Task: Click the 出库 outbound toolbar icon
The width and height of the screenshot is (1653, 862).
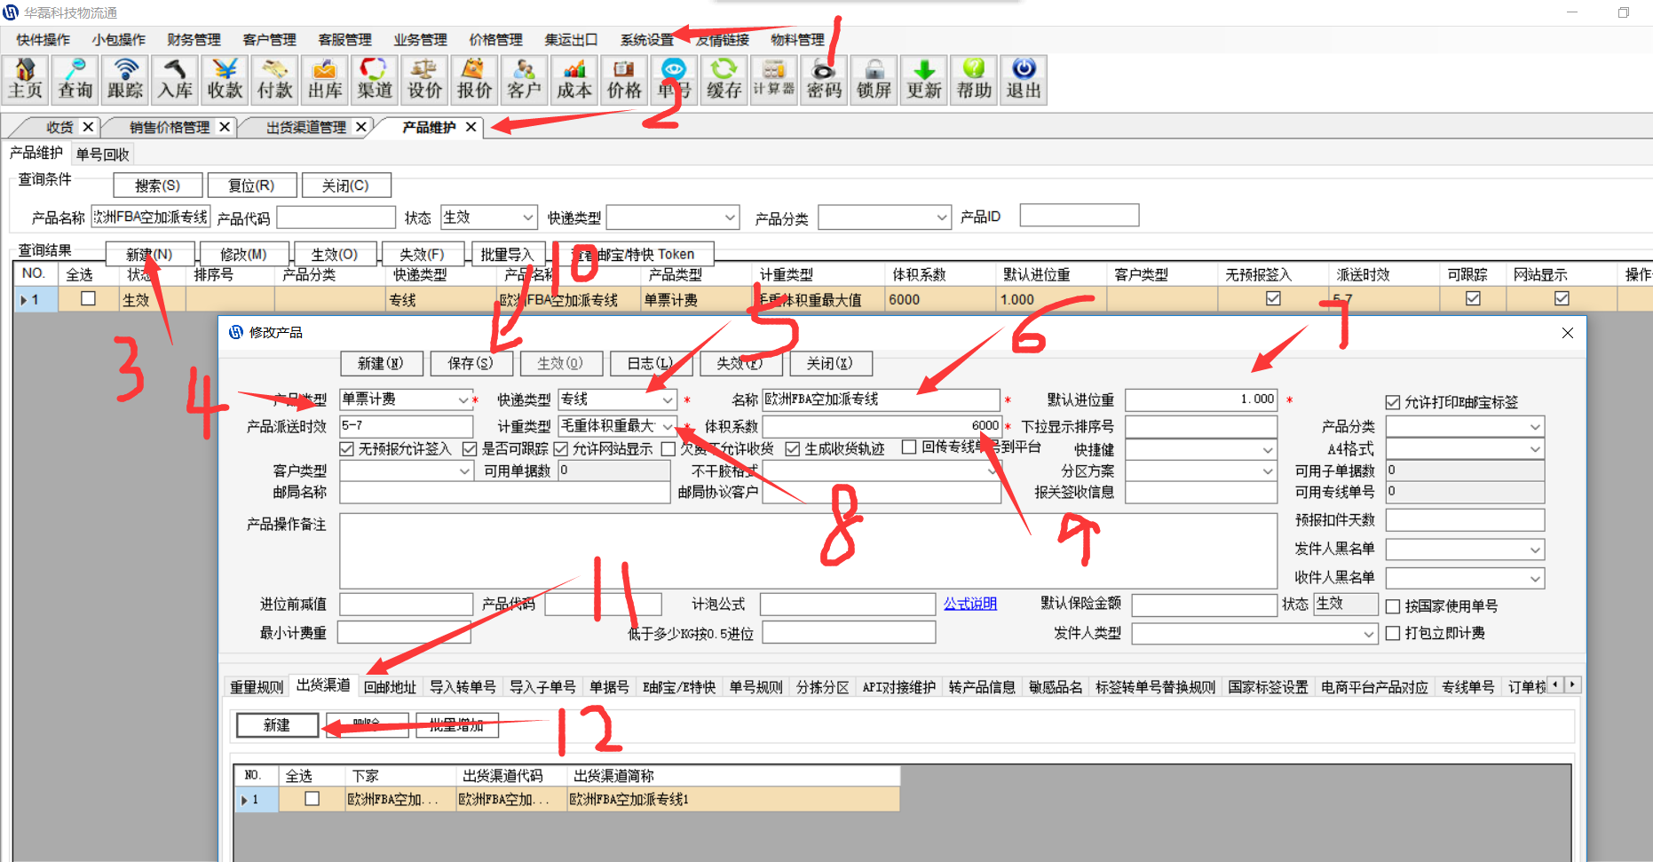Action: click(325, 80)
